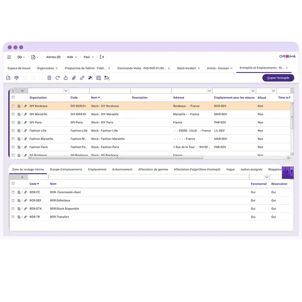
Task: Open the hamburger main menu
Action: (x=9, y=57)
